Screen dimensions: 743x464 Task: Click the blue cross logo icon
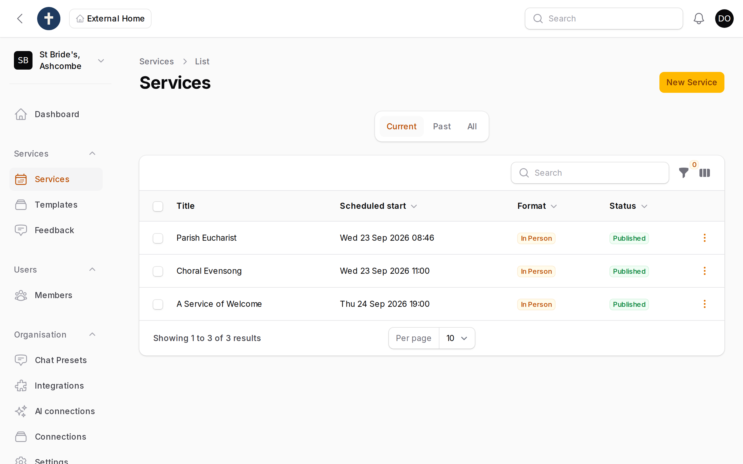pyautogui.click(x=49, y=18)
